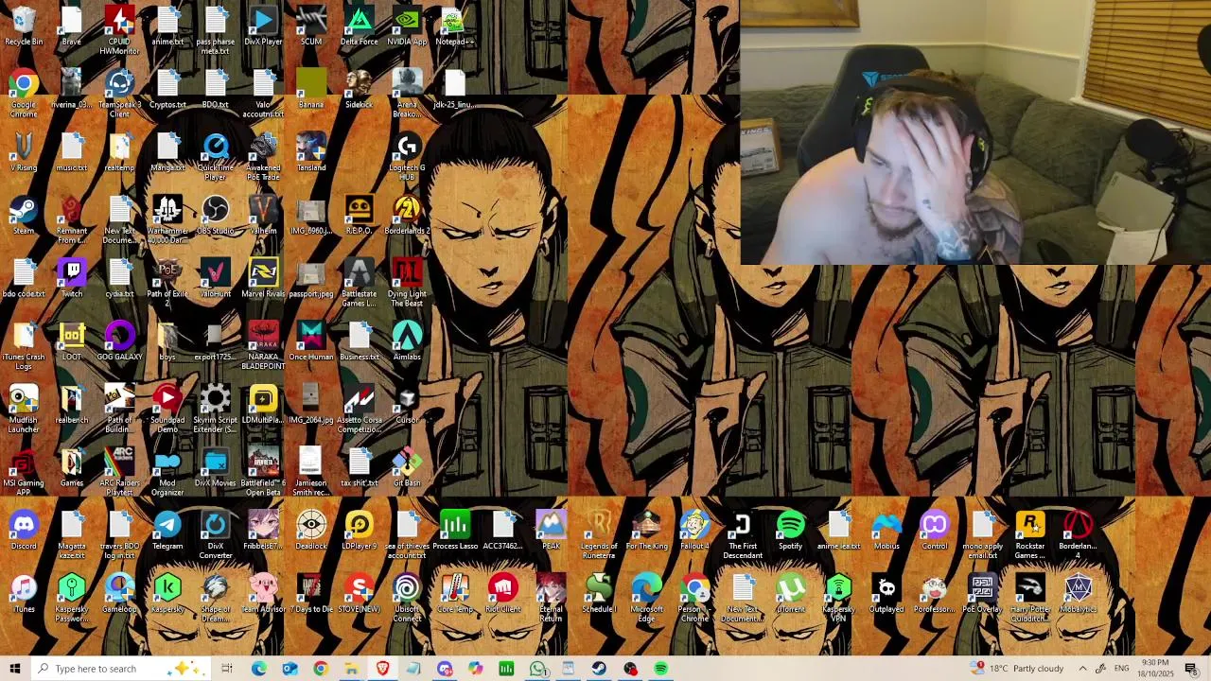The image size is (1211, 681).
Task: Open the ENG language indicator
Action: [1121, 669]
